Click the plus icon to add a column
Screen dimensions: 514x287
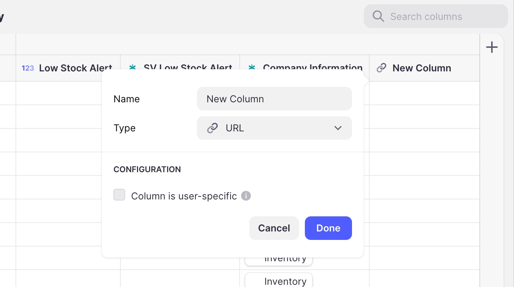[492, 47]
